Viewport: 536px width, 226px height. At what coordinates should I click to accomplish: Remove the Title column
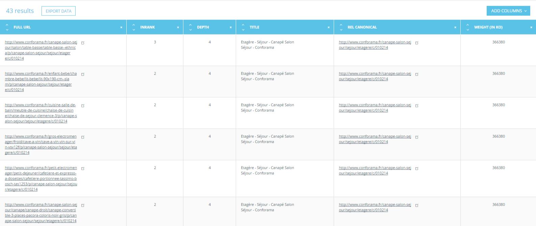[329, 27]
